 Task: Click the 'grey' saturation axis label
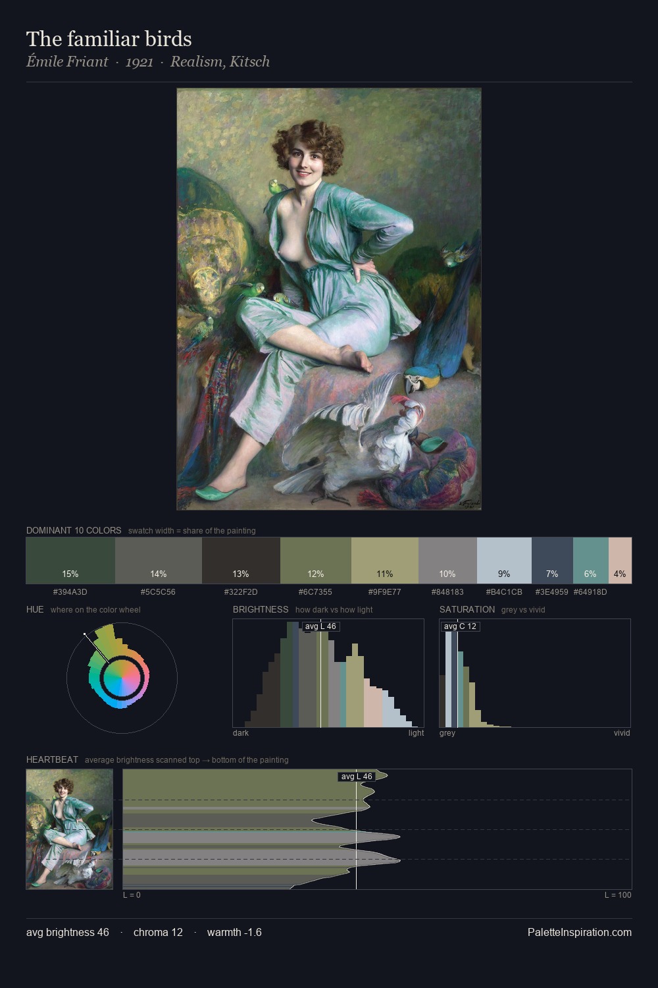(447, 732)
